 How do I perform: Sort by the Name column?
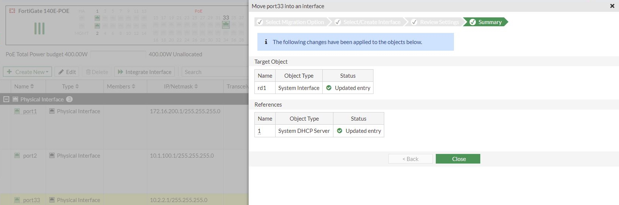tap(24, 86)
